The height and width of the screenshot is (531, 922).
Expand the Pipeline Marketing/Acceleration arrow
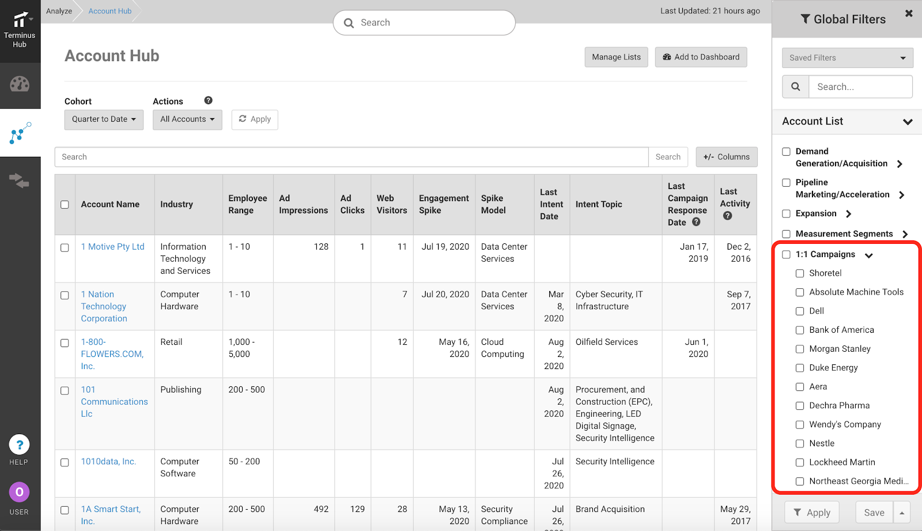click(902, 195)
